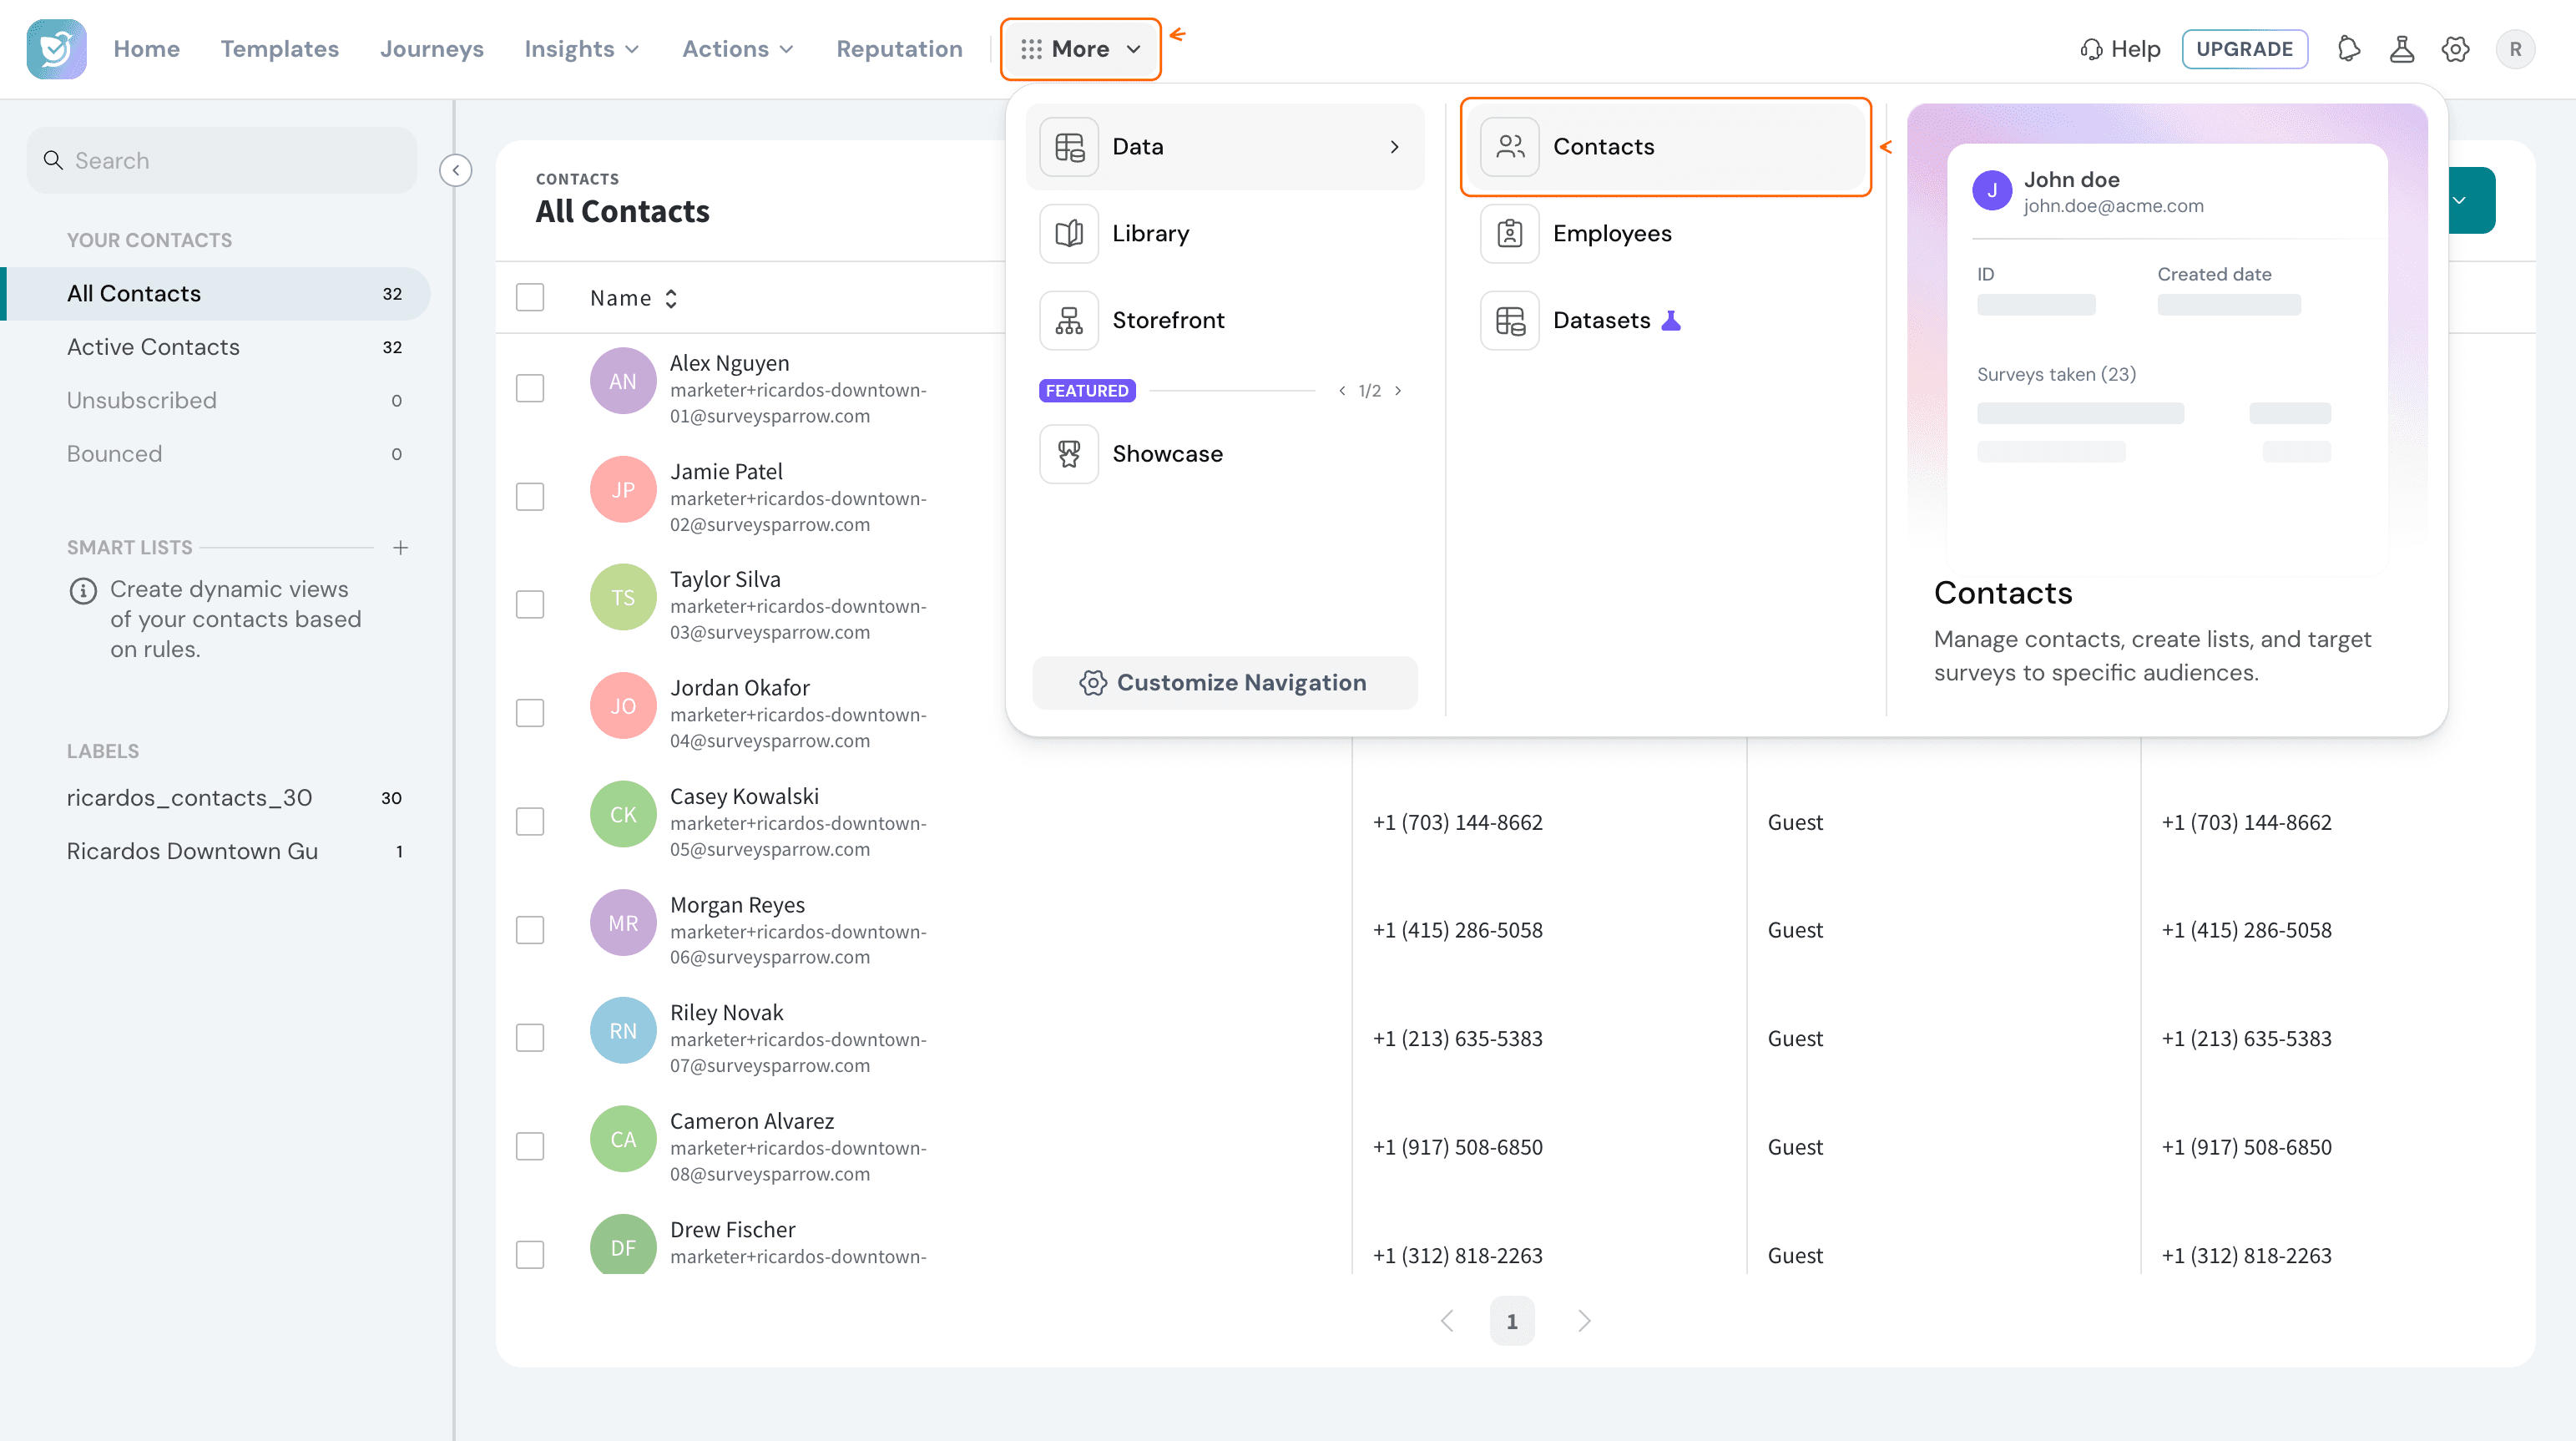This screenshot has height=1441, width=2576.
Task: Click the SurveySparrow logo icon
Action: pyautogui.click(x=56, y=48)
